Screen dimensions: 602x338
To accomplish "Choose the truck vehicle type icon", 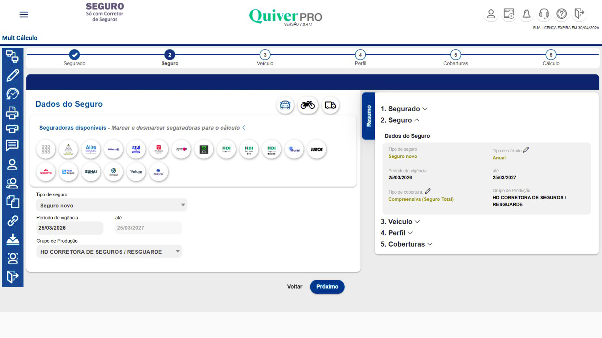I will click(x=330, y=105).
